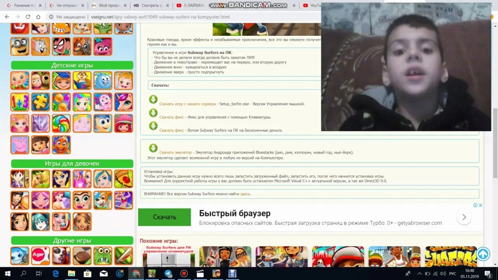Go back to the previous page

click(x=7, y=17)
